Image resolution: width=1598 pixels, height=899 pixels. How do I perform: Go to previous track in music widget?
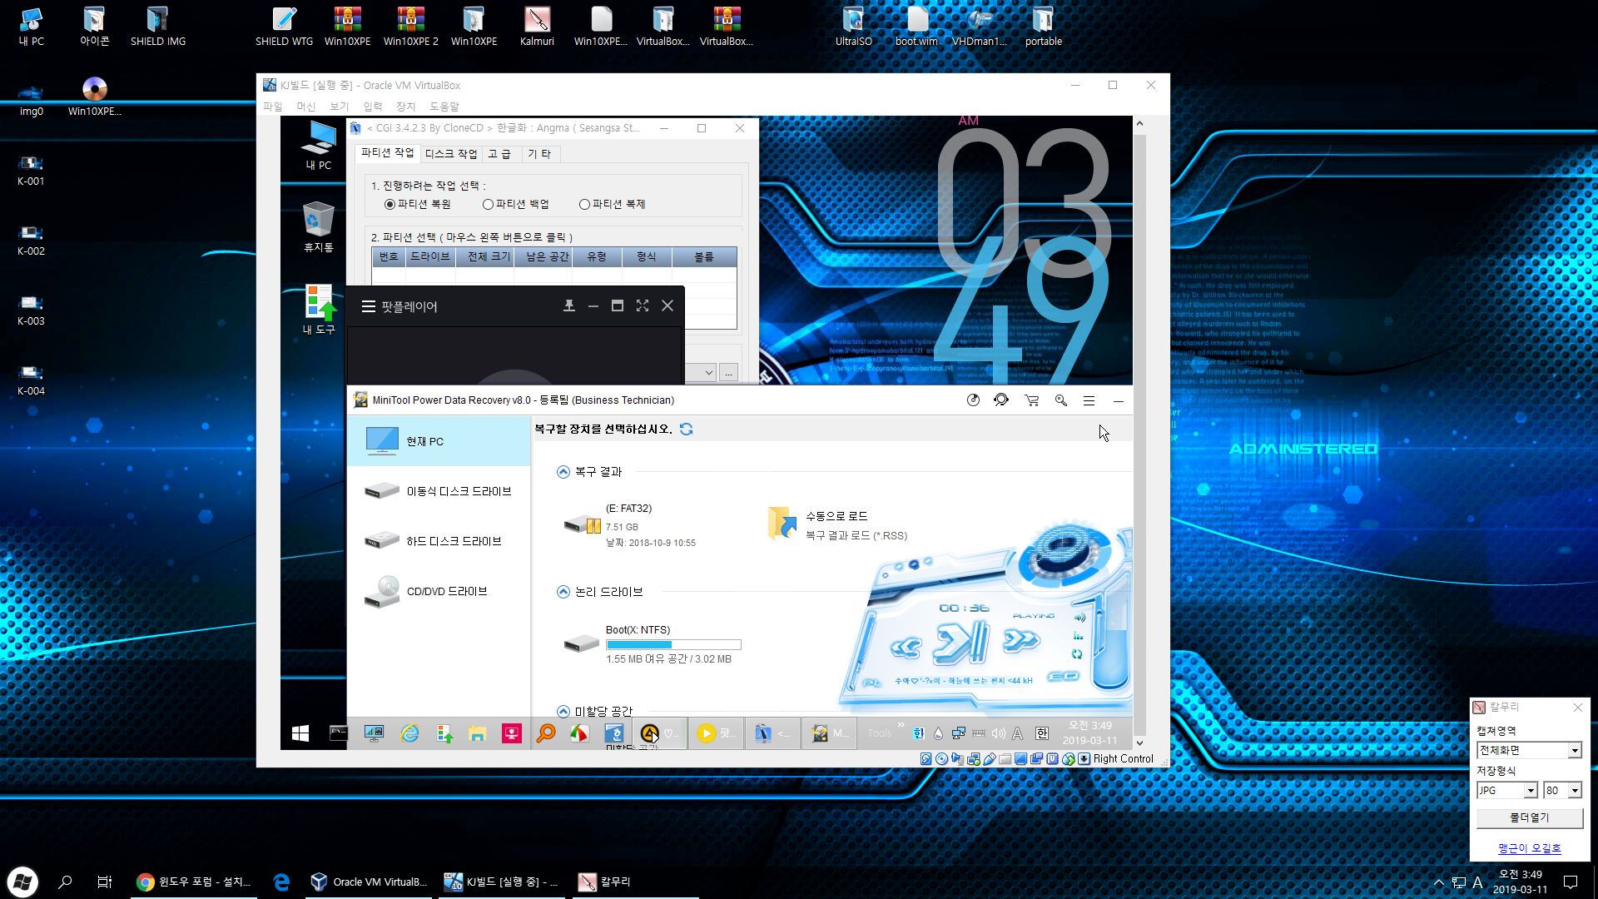[x=906, y=646]
